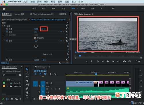Select the Hand tool
The image size is (144, 105).
click(27, 93)
